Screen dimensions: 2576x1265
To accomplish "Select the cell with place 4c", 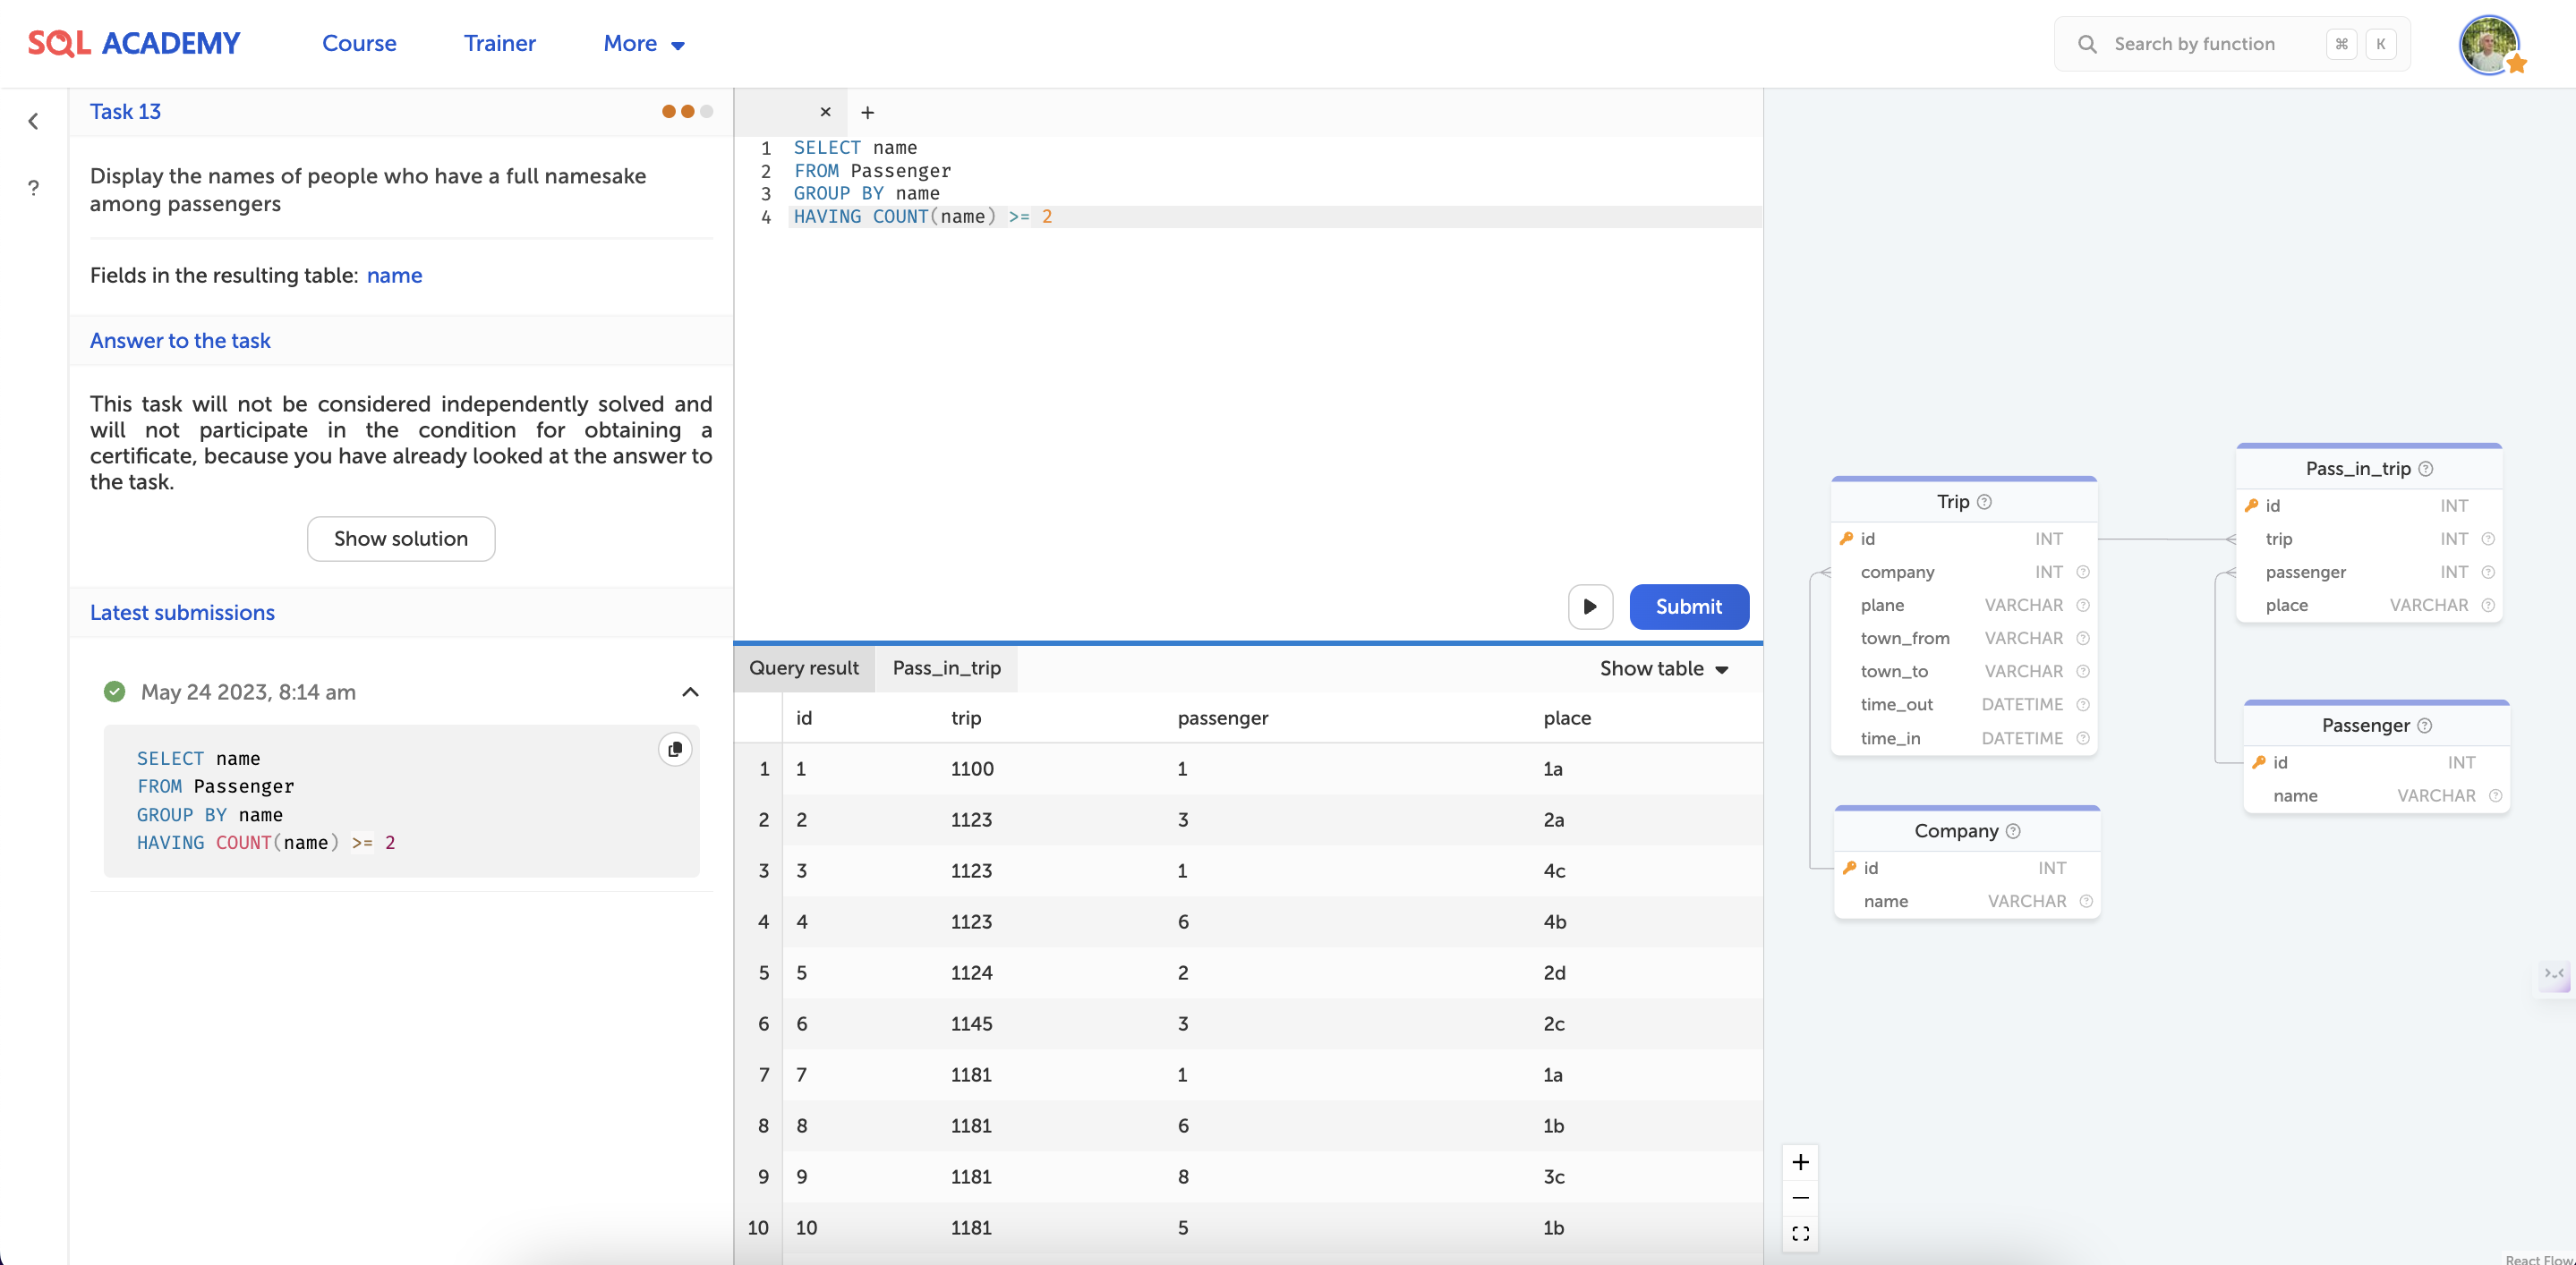I will click(x=1553, y=870).
